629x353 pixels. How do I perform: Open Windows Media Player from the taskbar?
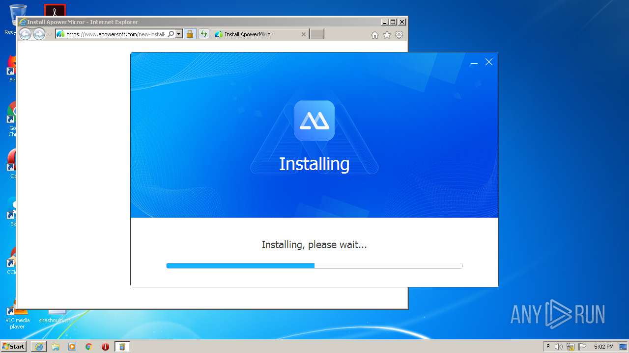click(72, 347)
